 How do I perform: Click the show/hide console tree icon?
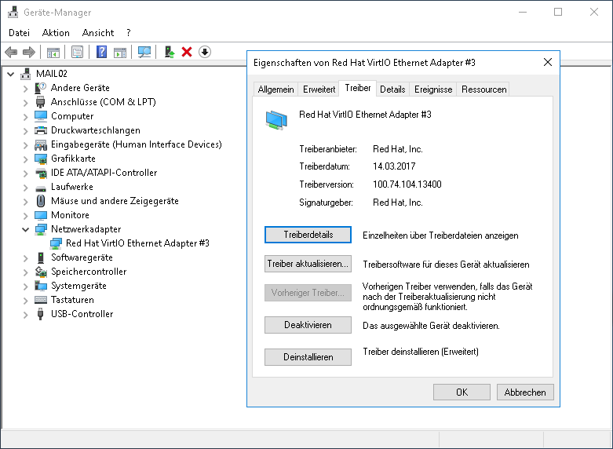pyautogui.click(x=53, y=53)
